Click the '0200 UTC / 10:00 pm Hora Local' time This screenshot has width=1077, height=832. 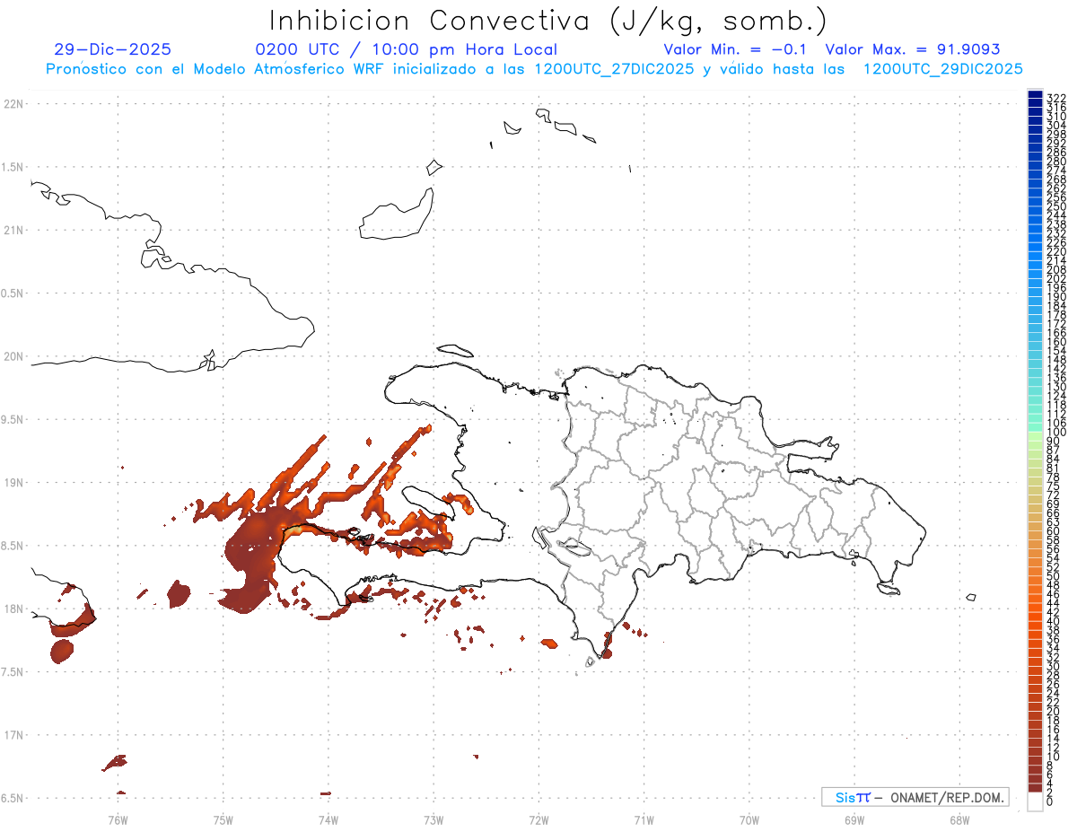point(407,50)
